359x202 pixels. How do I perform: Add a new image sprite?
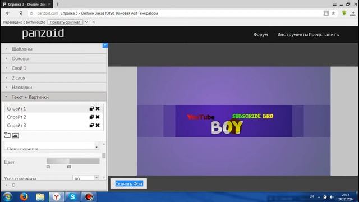tap(15, 135)
